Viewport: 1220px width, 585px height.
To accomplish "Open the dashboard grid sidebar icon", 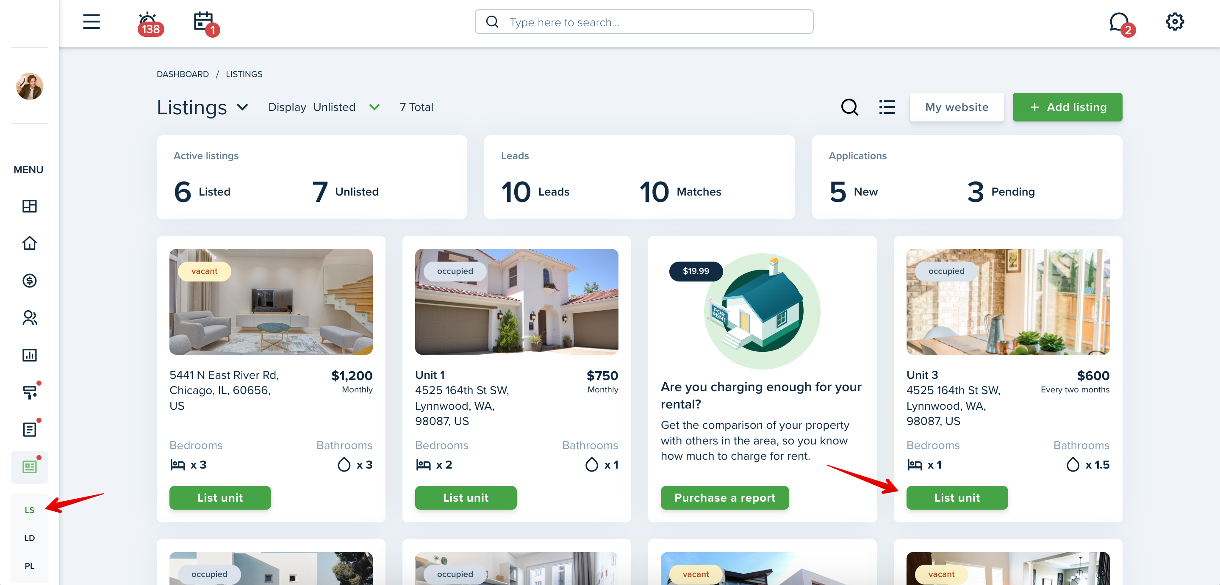I will pyautogui.click(x=29, y=206).
